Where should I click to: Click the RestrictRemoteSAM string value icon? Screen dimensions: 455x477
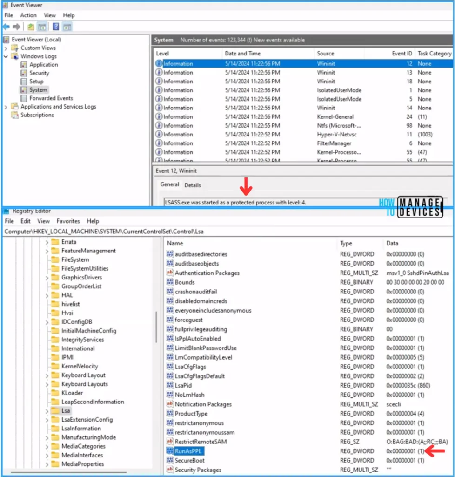[x=170, y=442]
